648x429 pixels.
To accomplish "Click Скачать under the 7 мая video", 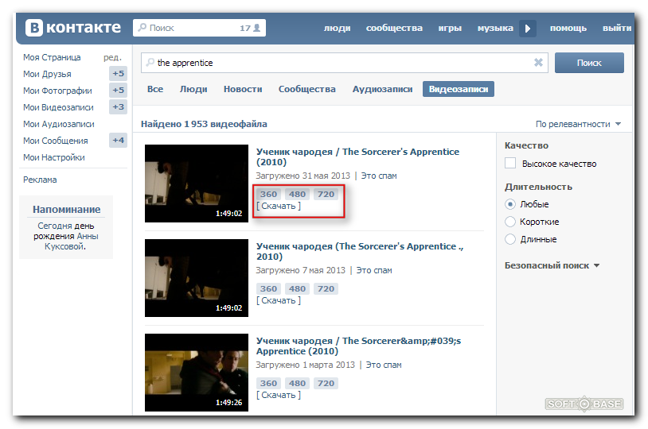I will (x=279, y=300).
